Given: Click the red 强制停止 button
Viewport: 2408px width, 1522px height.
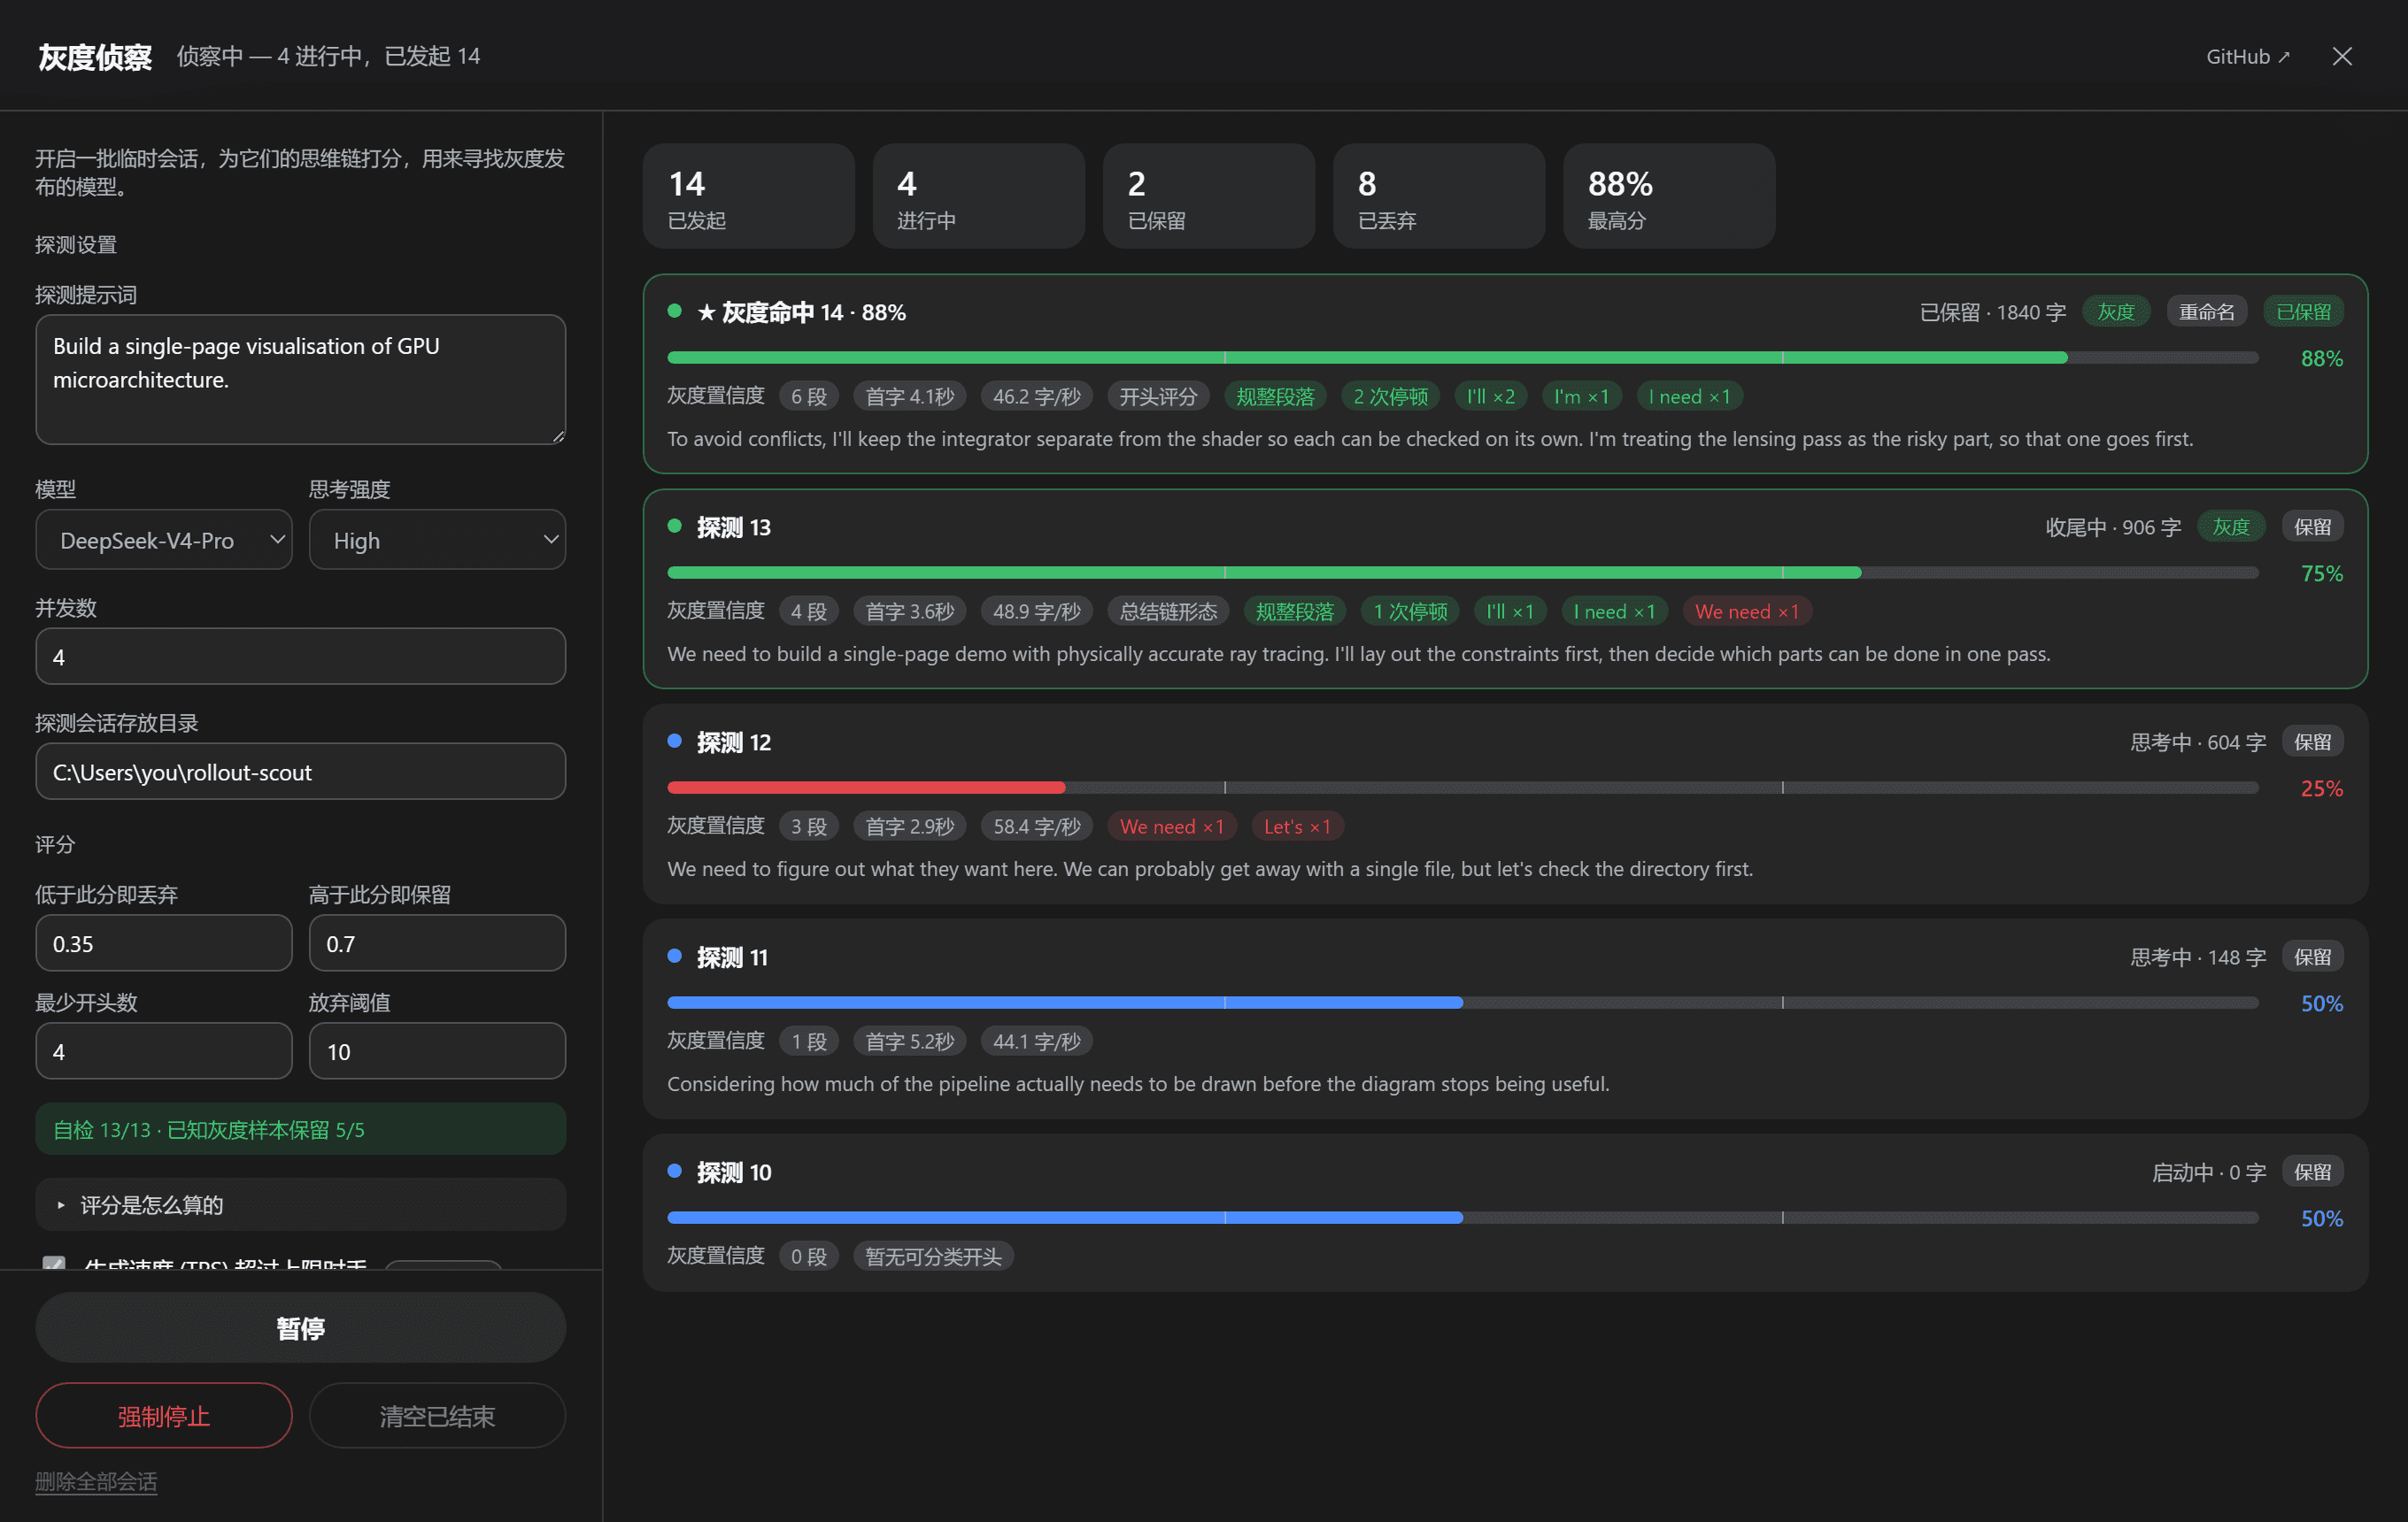Looking at the screenshot, I should pos(164,1416).
